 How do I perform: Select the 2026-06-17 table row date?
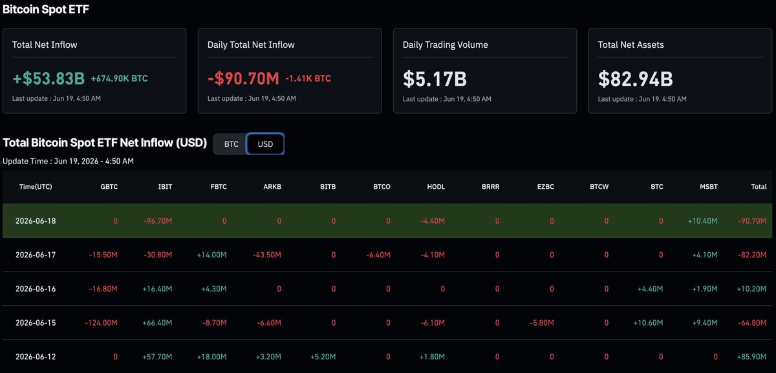coord(36,255)
